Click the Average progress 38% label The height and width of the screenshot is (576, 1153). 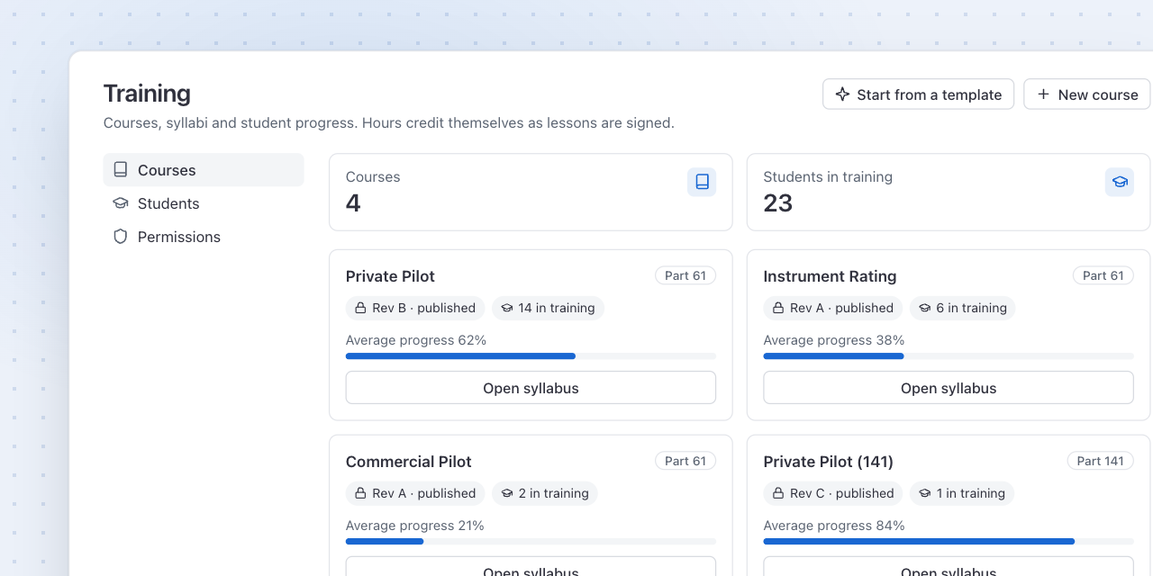click(834, 340)
